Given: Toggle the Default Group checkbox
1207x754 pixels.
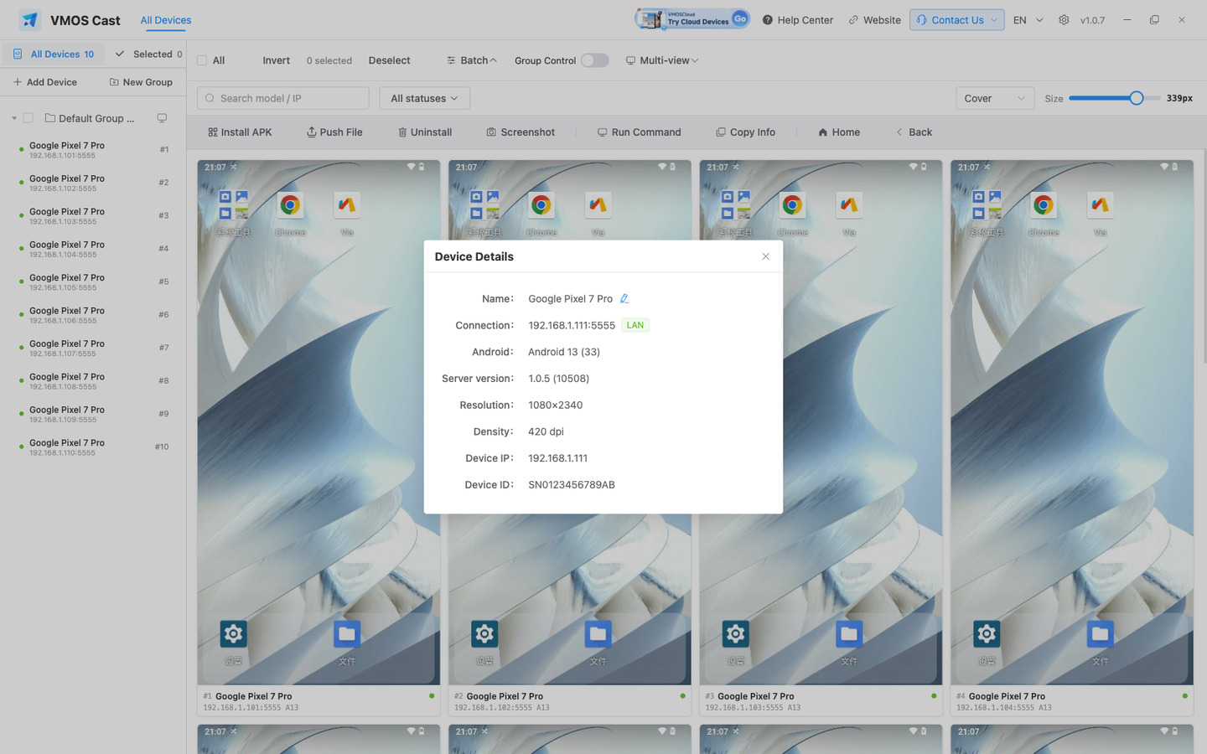Looking at the screenshot, I should (28, 118).
